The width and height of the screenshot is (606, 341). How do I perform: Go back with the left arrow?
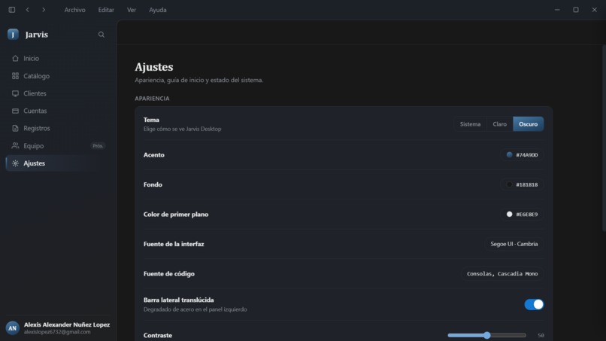point(27,10)
